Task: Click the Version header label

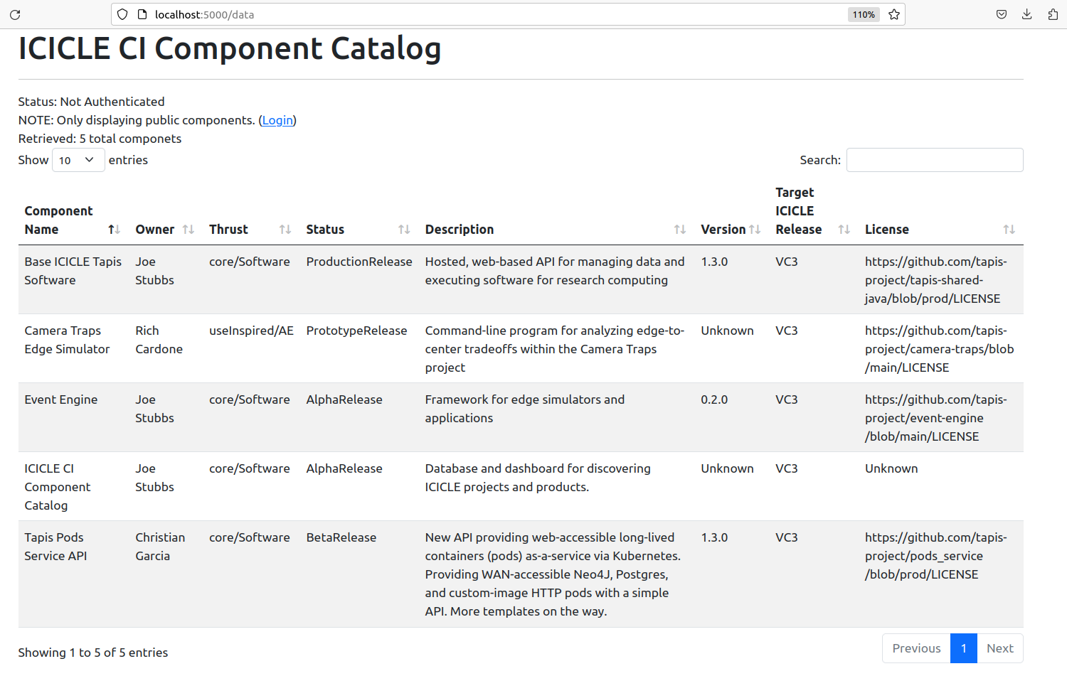Action: point(723,230)
